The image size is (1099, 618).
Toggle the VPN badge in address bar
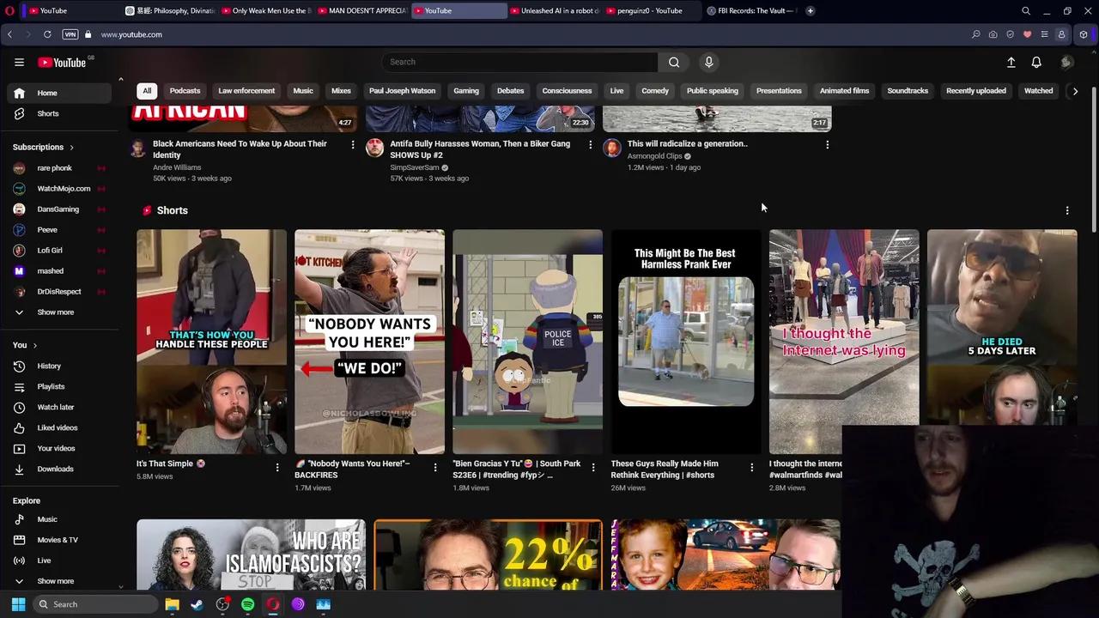pos(70,34)
